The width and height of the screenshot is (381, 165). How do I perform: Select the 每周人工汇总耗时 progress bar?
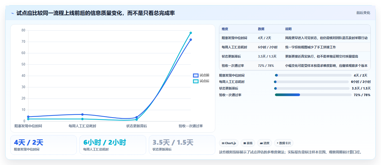[x=311, y=82]
